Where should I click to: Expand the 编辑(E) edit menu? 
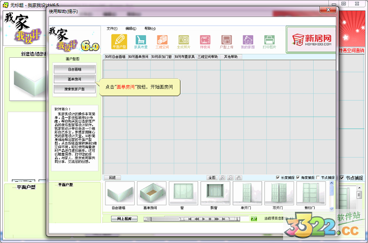point(130,28)
